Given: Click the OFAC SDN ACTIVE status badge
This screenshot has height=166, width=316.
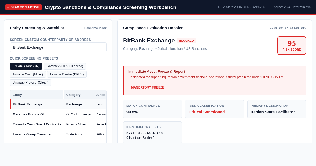Looking at the screenshot, I should 23,7.
